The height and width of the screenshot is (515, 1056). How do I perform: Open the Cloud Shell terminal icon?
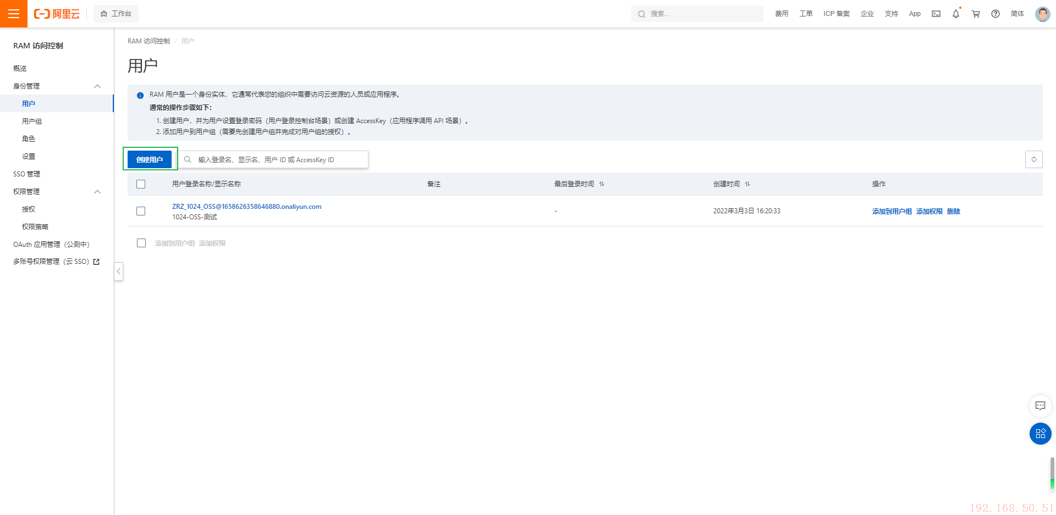(x=936, y=14)
